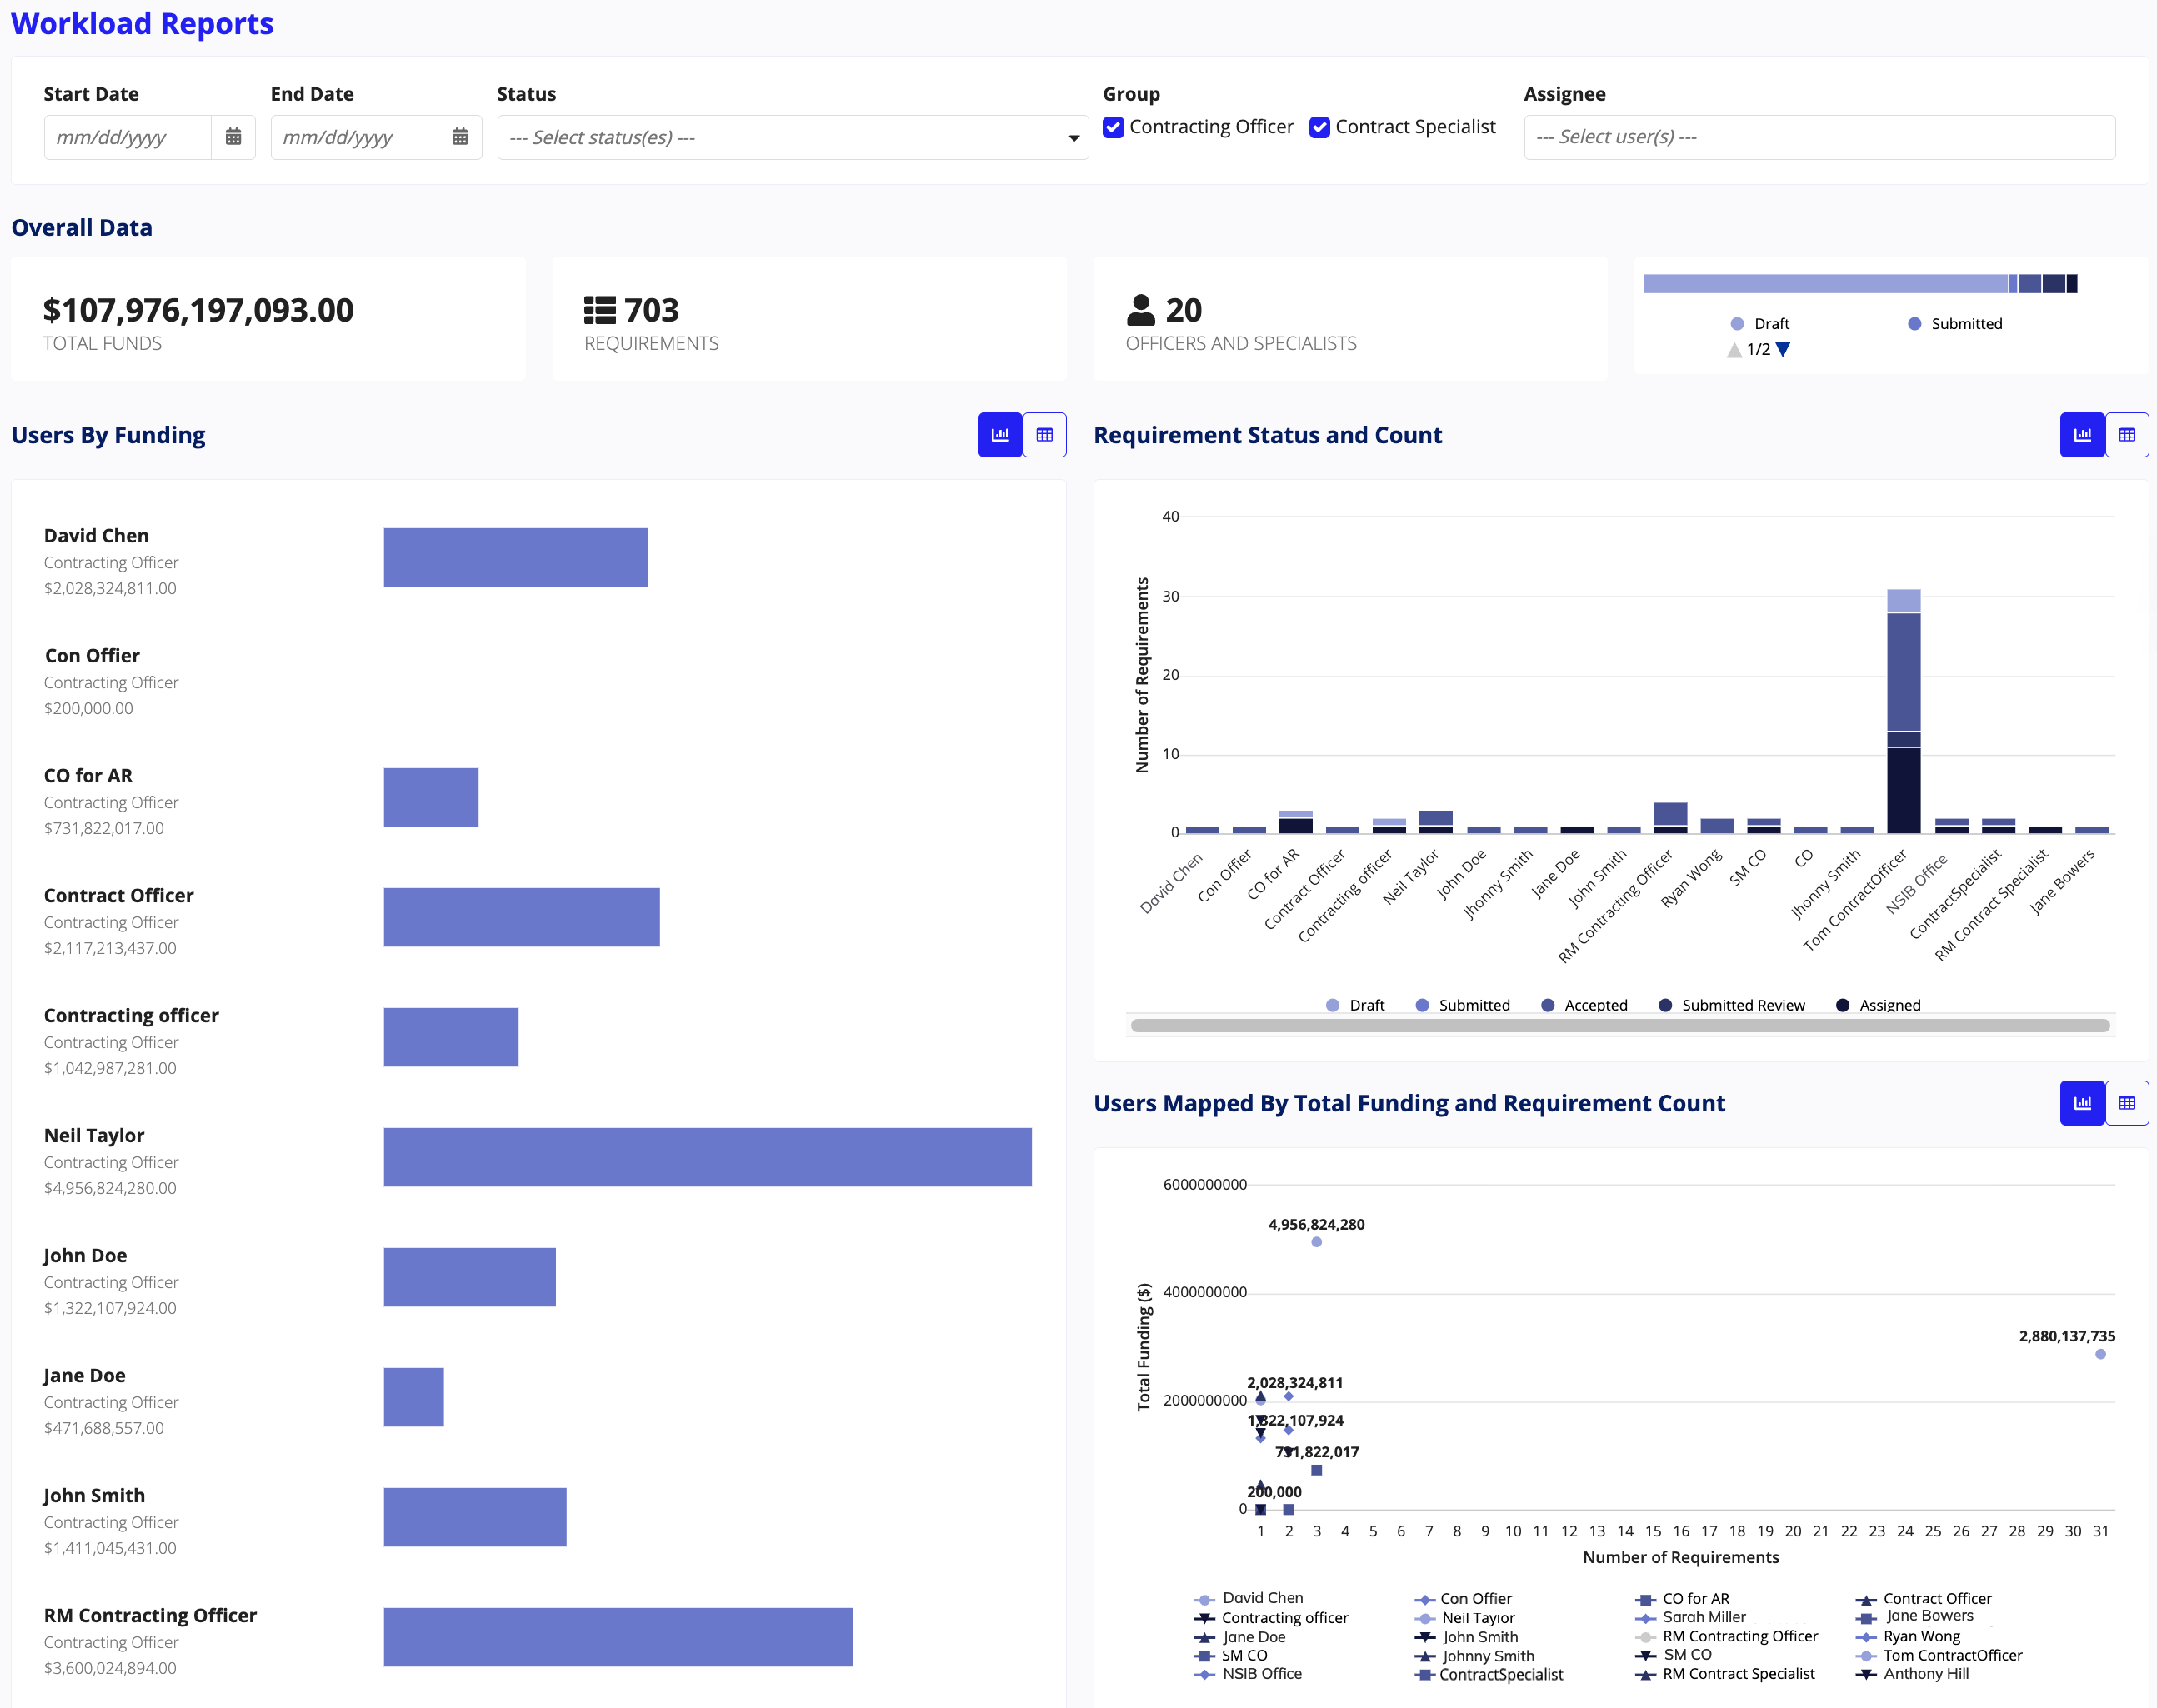The image size is (2157, 1708).
Task: Show Users Mapped By Total Funding chart view
Action: [2082, 1103]
